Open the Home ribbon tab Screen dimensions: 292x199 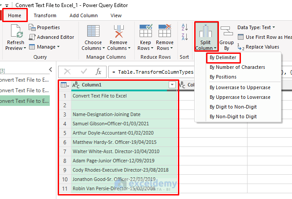[15, 15]
